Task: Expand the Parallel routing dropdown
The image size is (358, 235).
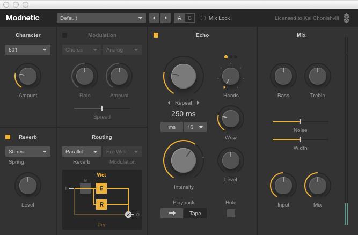Action: 81,152
